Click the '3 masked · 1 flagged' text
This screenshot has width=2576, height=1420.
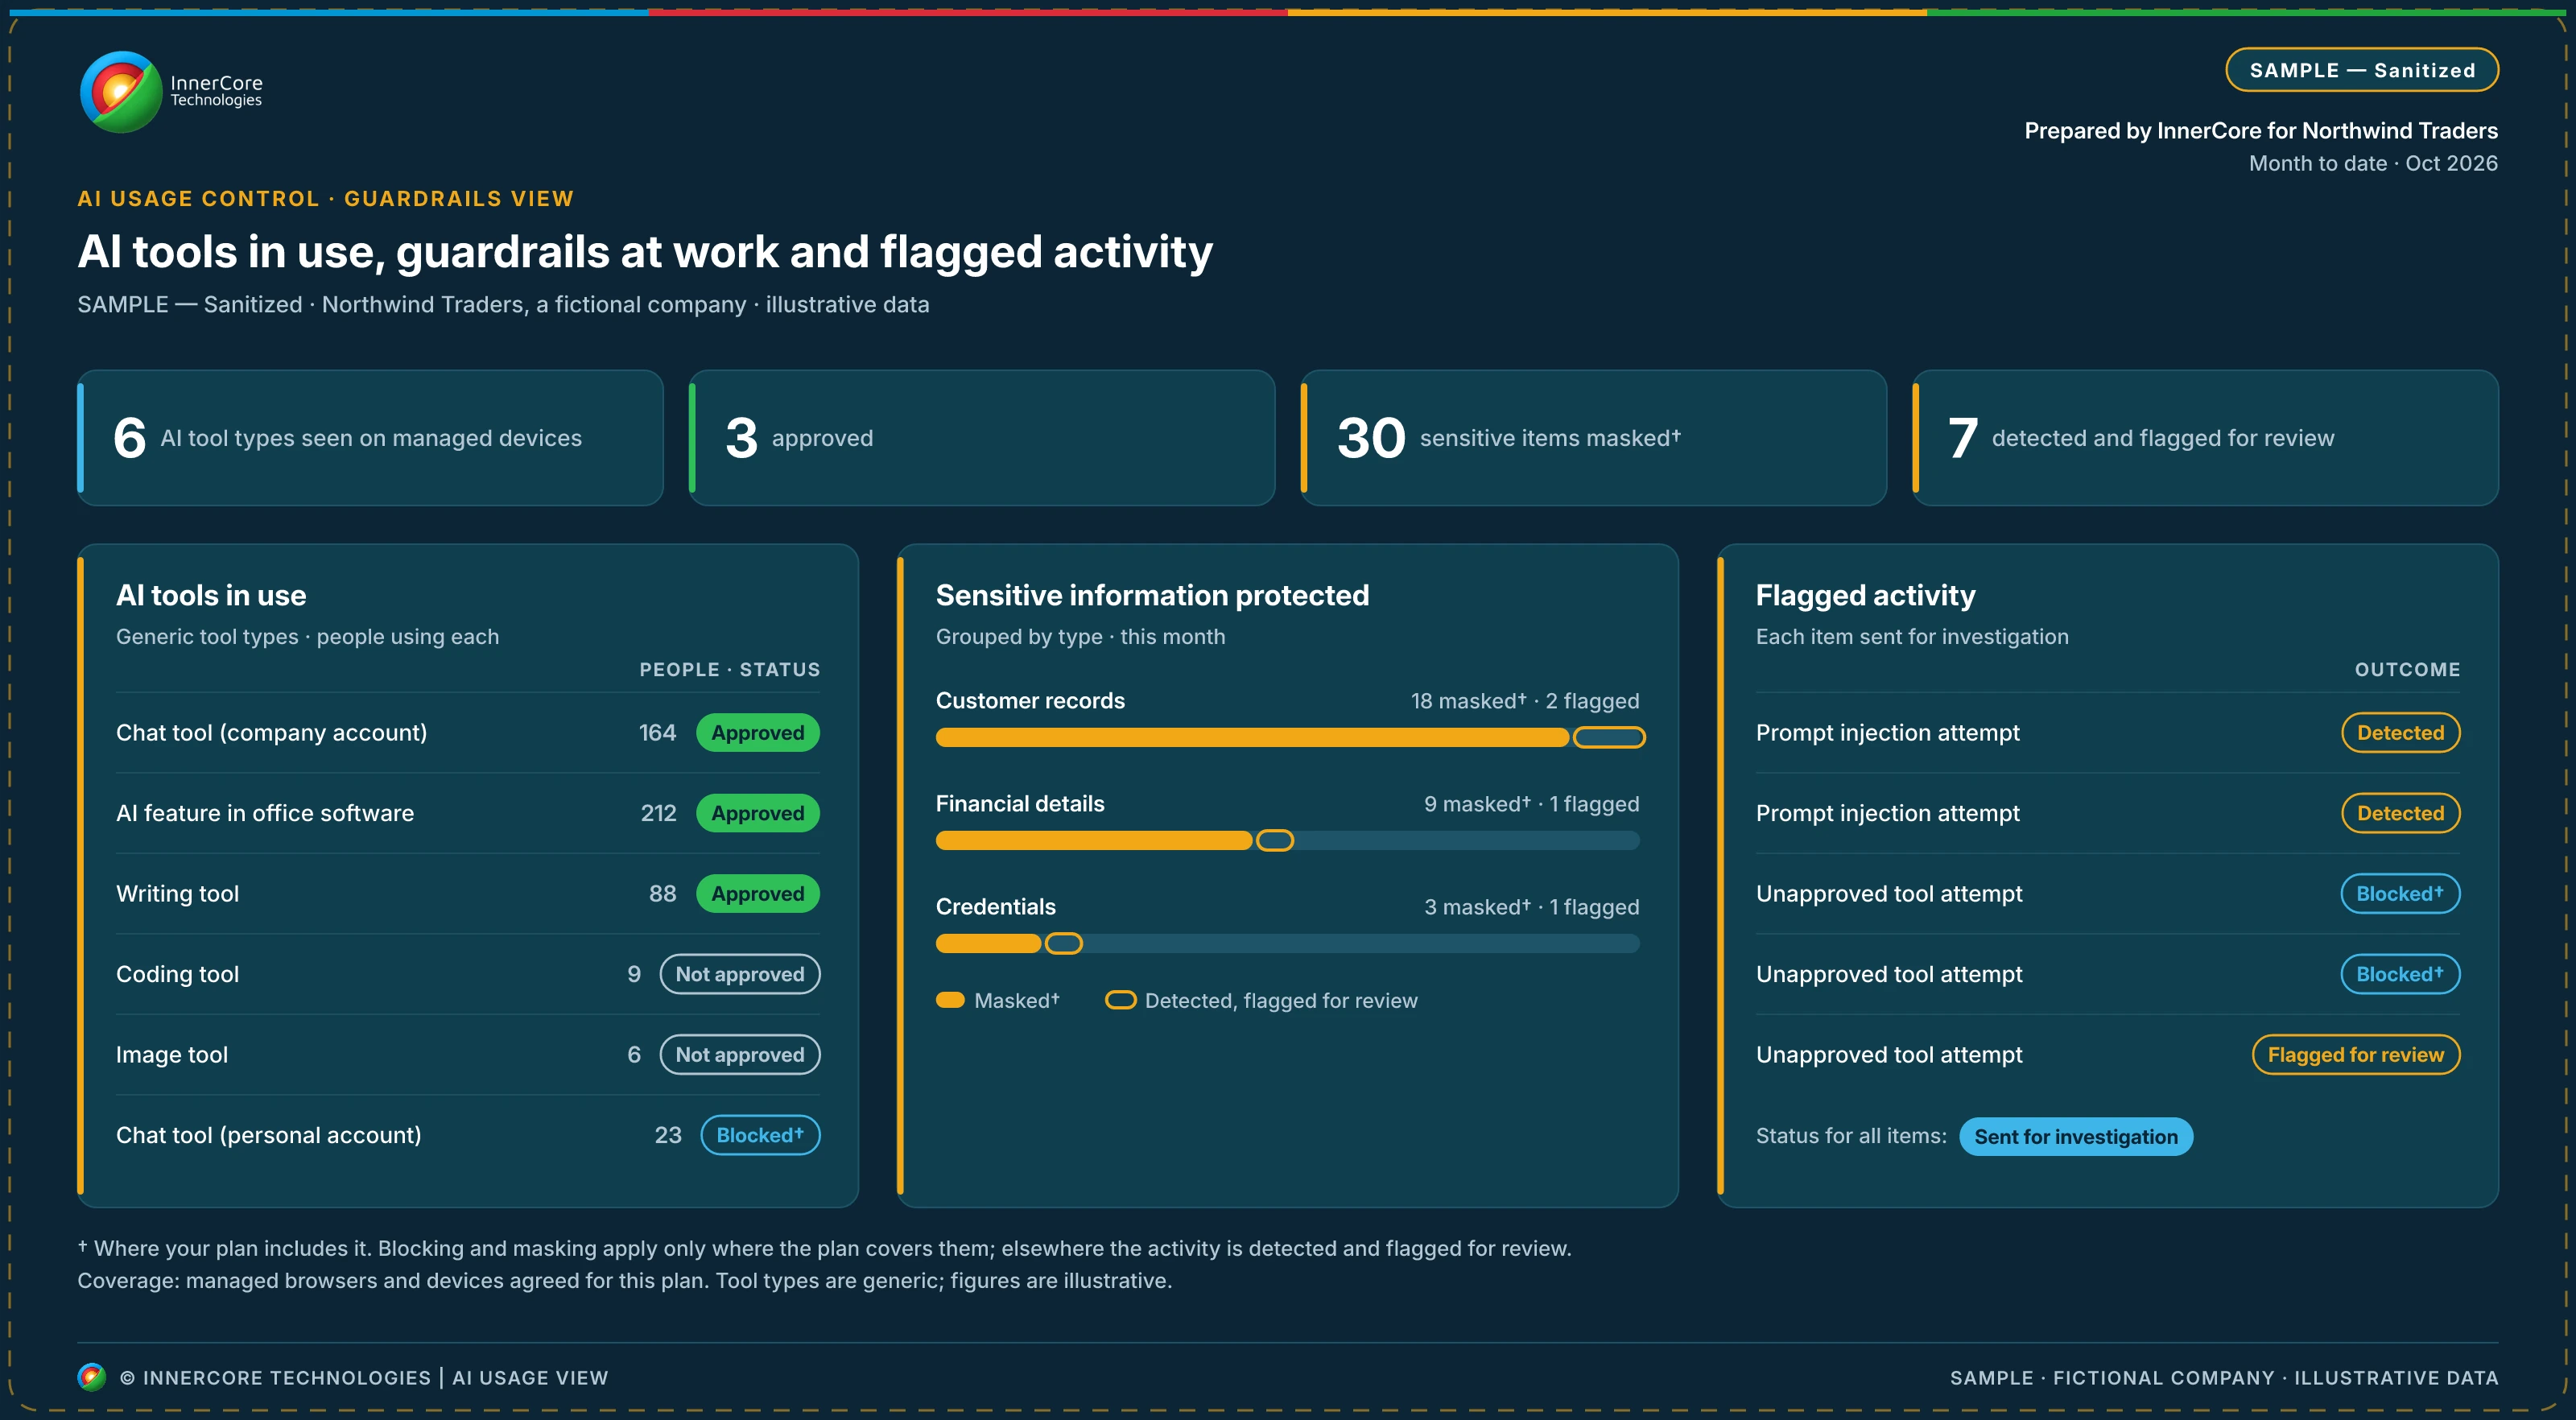(1531, 907)
